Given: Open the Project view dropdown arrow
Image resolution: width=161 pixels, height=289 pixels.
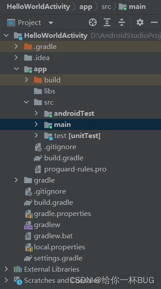Looking at the screenshot, I should pyautogui.click(x=50, y=23).
